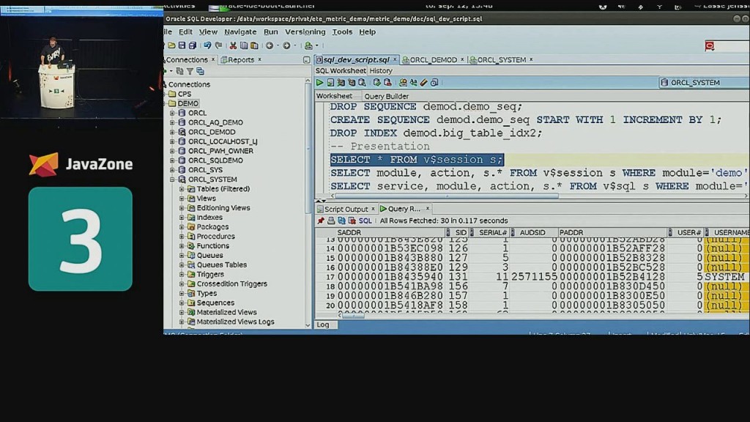This screenshot has width=750, height=422.
Task: Click the Cut scissors icon
Action: click(233, 45)
